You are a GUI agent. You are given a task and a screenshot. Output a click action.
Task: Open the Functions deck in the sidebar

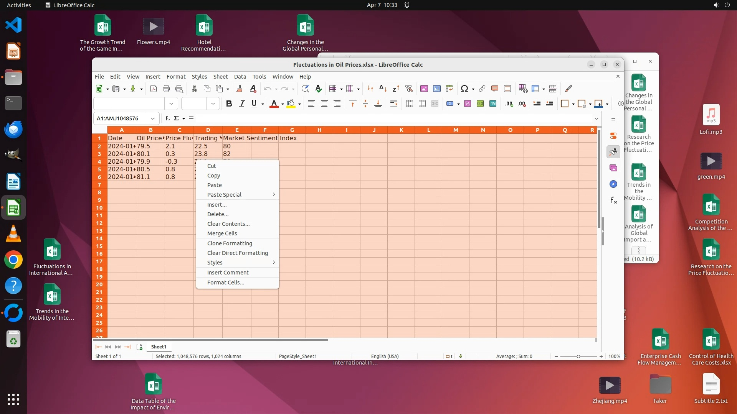click(613, 200)
